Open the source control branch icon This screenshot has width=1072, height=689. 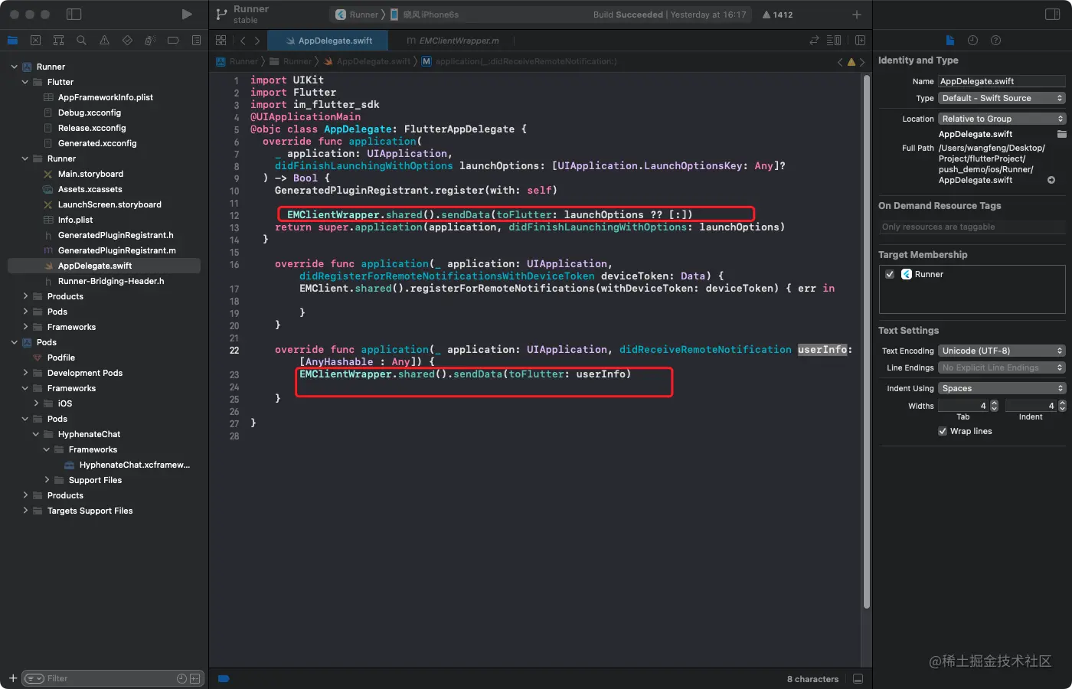(221, 15)
